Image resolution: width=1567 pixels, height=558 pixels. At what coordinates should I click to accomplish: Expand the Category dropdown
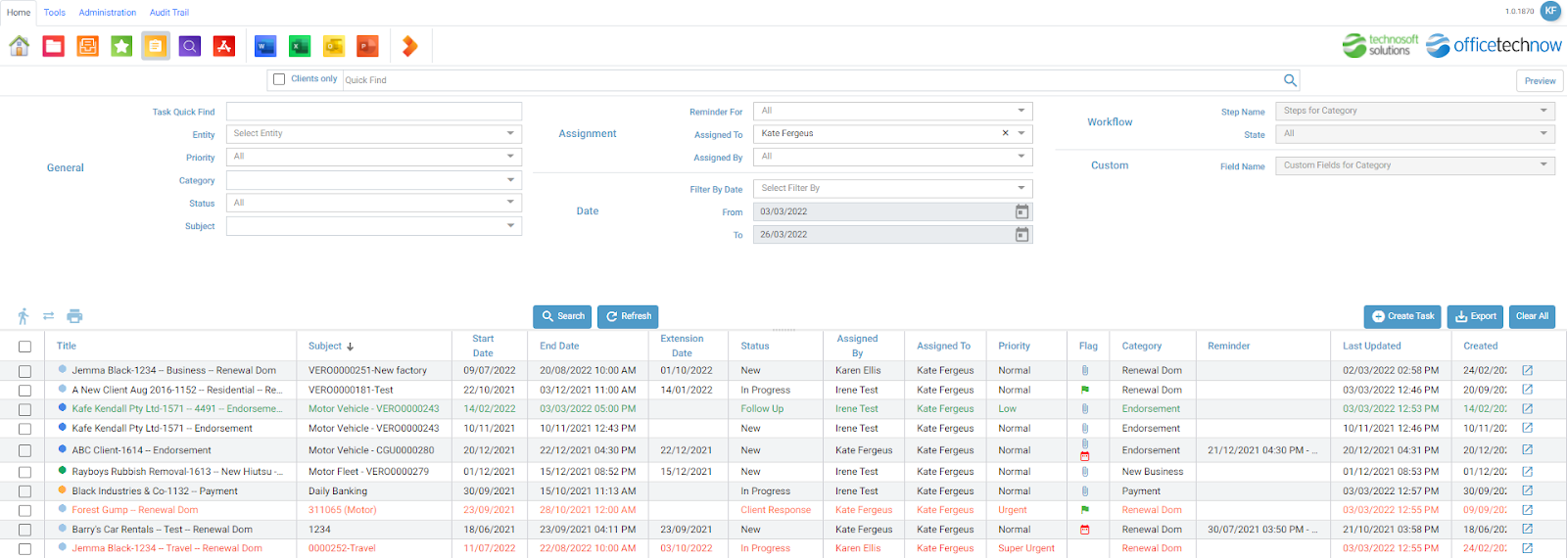pos(510,180)
